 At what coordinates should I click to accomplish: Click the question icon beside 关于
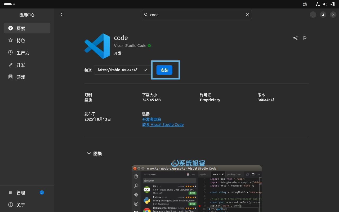(11, 205)
